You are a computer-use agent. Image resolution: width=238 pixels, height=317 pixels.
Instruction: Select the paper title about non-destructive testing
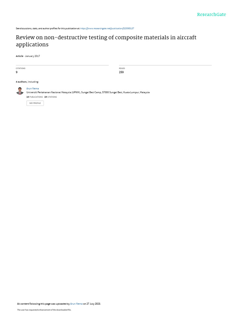106,41
